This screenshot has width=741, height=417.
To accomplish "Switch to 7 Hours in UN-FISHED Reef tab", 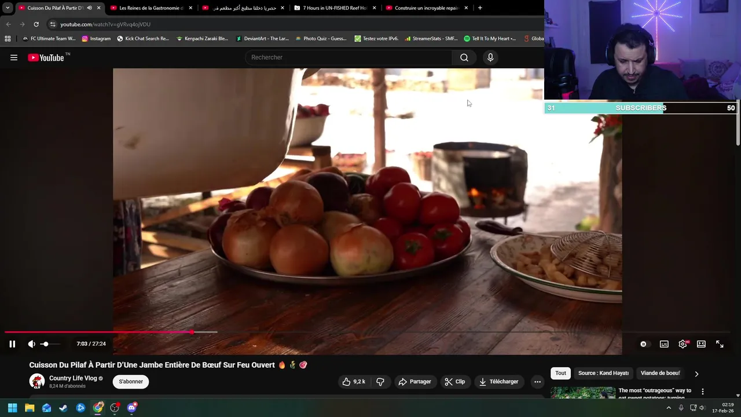I will (x=335, y=8).
